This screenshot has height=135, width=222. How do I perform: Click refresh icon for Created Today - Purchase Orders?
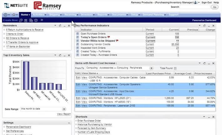pos(78,55)
